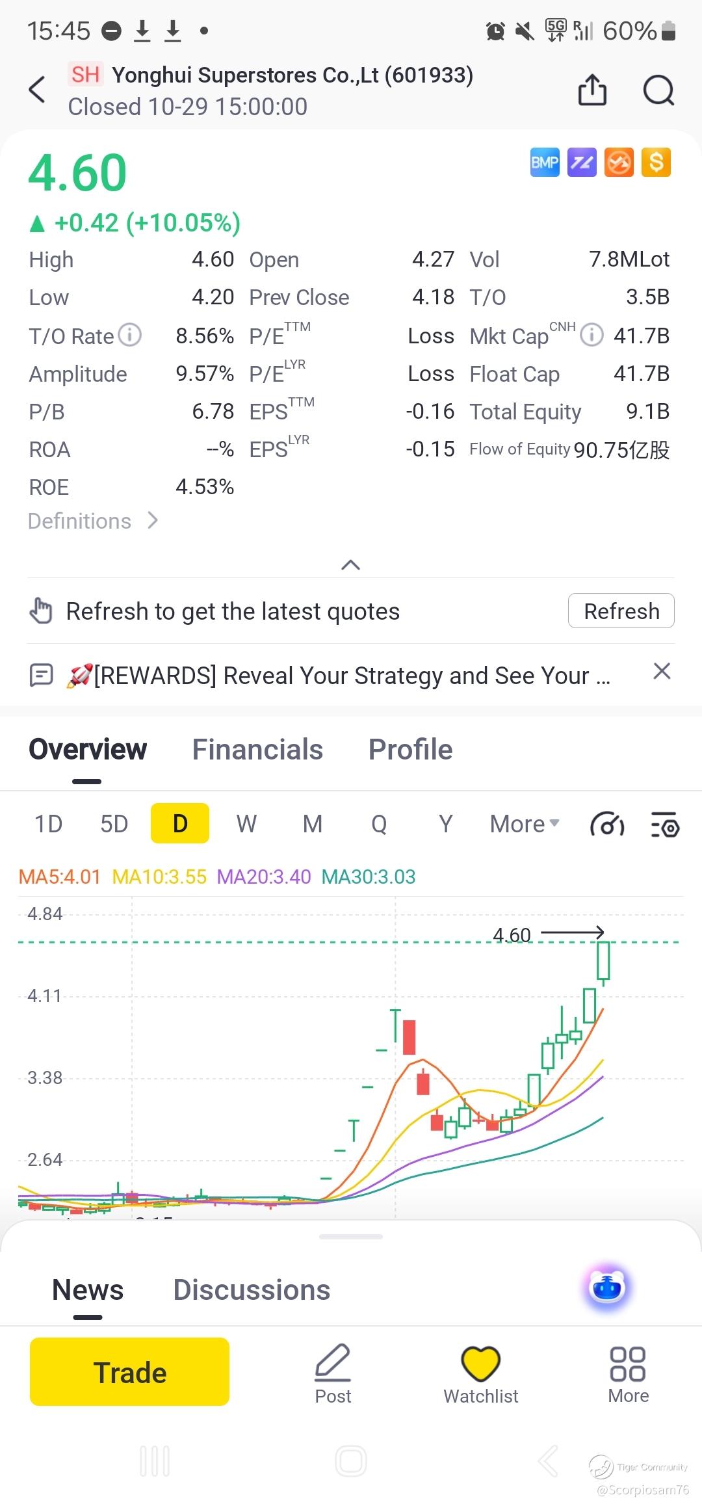Dismiss the REWARDS banner with X

click(662, 671)
